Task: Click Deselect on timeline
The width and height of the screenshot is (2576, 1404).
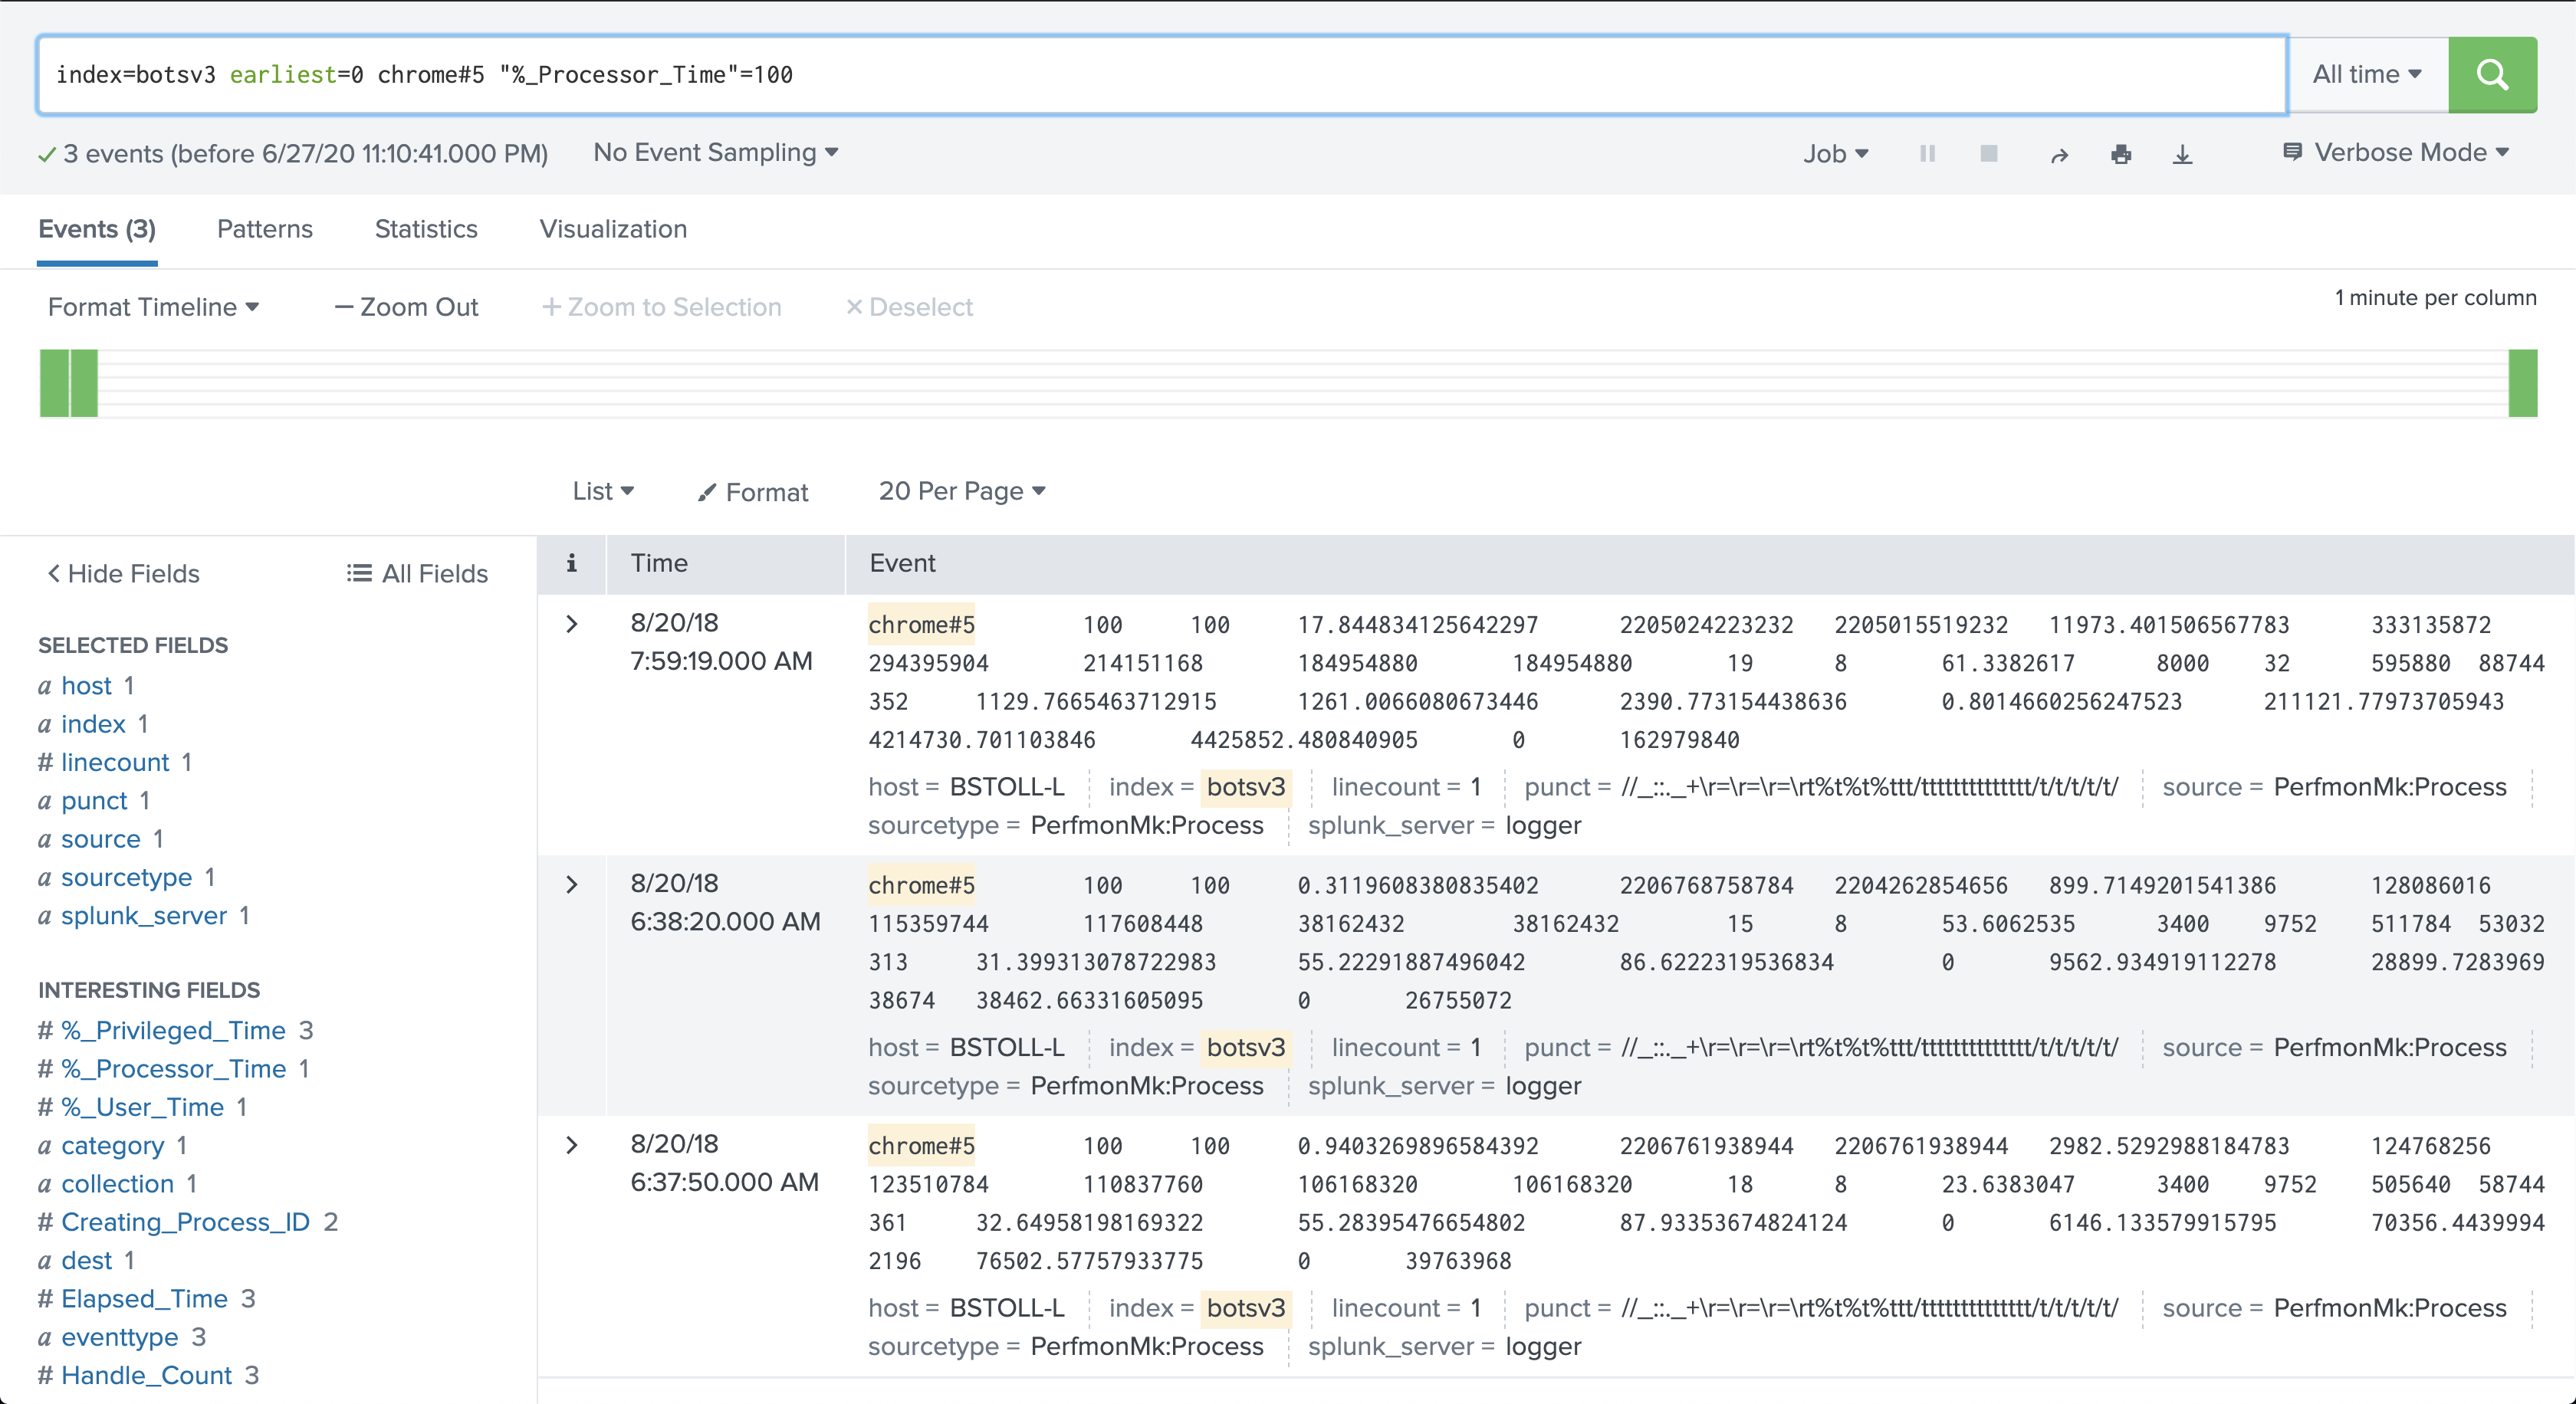Action: pyautogui.click(x=909, y=307)
